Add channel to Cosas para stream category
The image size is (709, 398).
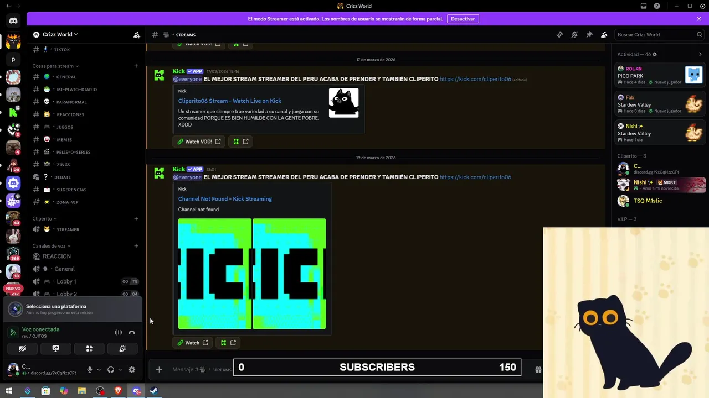pyautogui.click(x=136, y=66)
